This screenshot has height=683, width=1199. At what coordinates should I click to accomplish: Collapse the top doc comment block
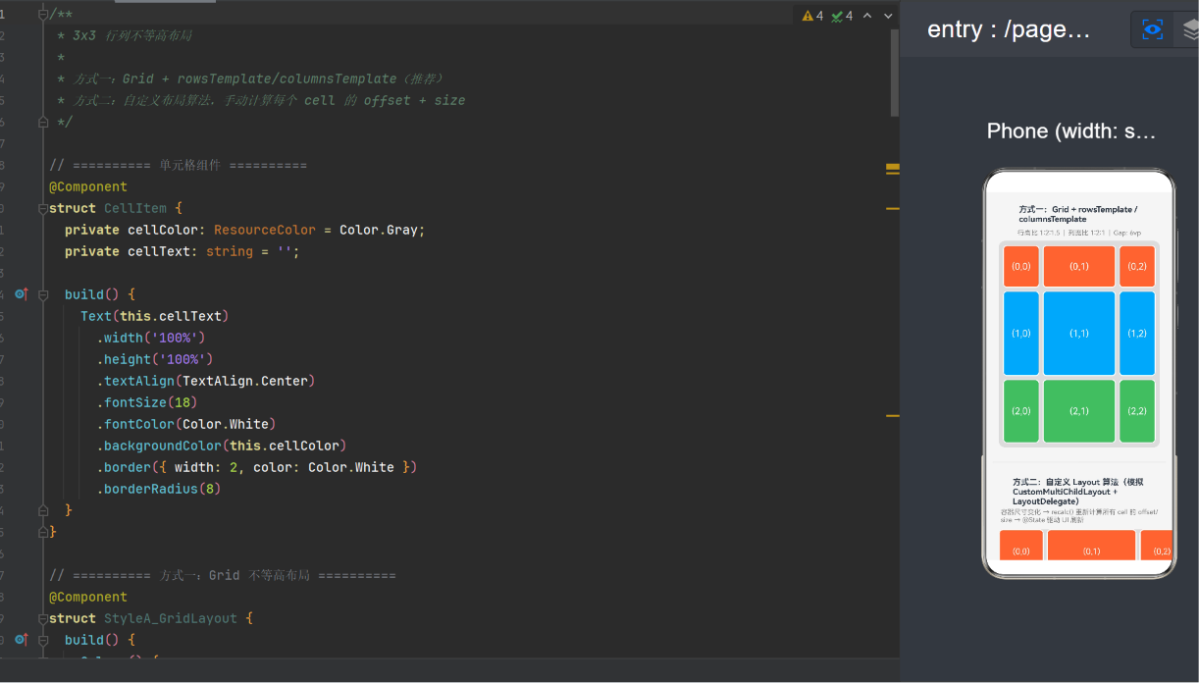pos(42,14)
